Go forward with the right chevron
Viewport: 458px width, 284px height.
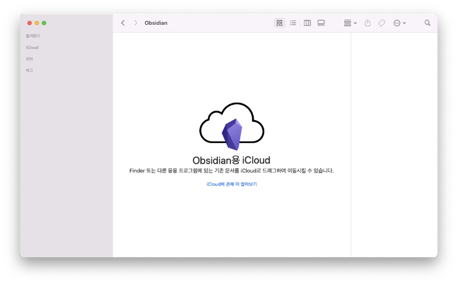(136, 23)
